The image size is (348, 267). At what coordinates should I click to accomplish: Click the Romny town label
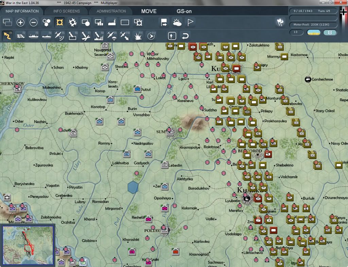[x=104, y=144]
